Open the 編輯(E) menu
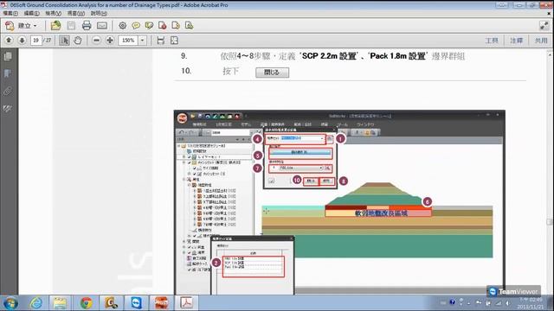Viewport: 554px width, 311px height. (x=31, y=13)
